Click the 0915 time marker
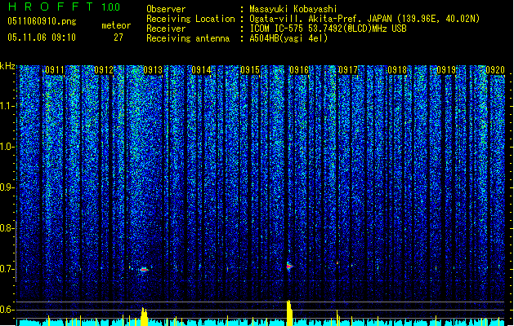The image size is (514, 326). click(250, 70)
